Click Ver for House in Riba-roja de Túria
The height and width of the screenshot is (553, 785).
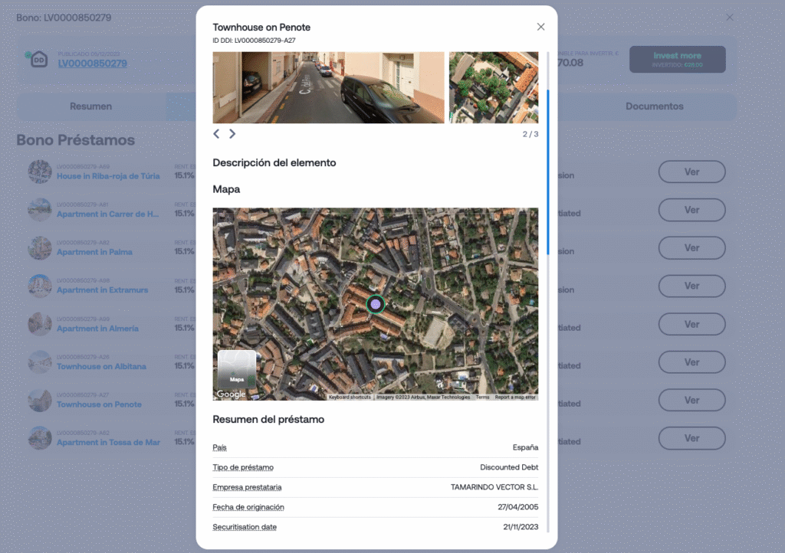click(x=691, y=172)
